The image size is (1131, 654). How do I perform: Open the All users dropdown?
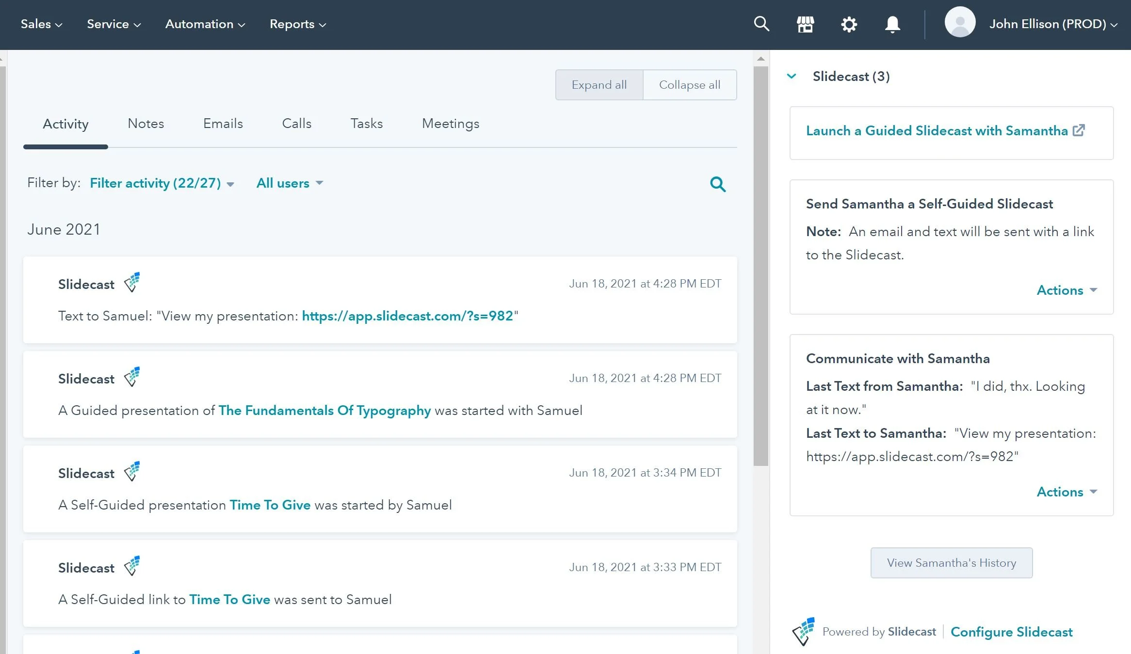290,183
